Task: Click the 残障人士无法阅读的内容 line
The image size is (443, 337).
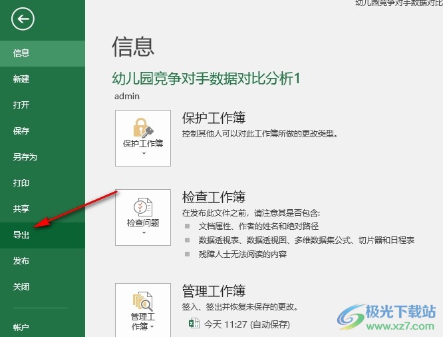Action: pyautogui.click(x=243, y=254)
